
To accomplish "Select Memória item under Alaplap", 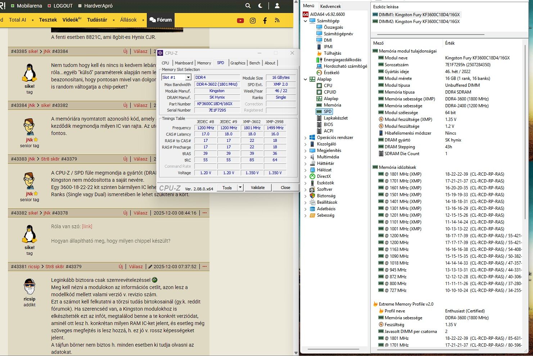I will click(332, 105).
